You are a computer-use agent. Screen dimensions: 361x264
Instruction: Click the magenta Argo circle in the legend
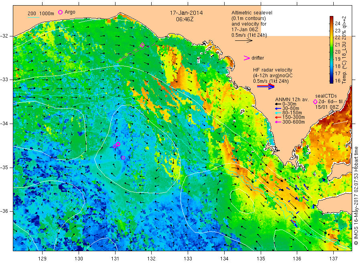[x=60, y=12]
